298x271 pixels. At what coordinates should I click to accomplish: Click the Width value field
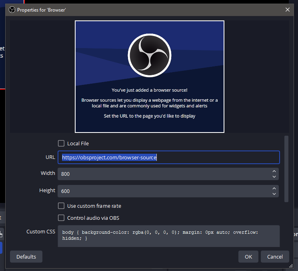[x=168, y=174]
